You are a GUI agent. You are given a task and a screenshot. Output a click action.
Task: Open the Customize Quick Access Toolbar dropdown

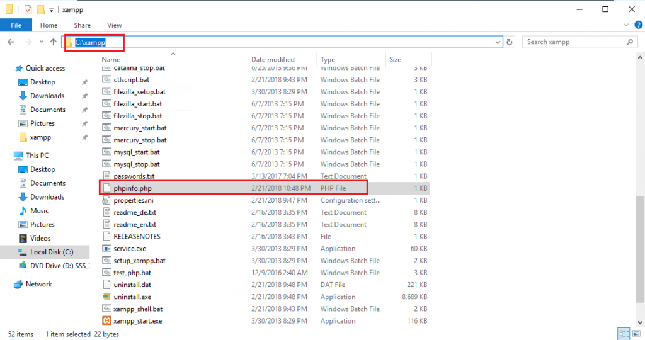pyautogui.click(x=51, y=10)
